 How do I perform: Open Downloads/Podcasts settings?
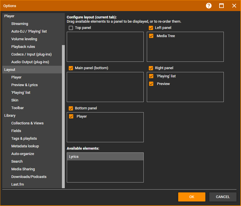(32, 177)
